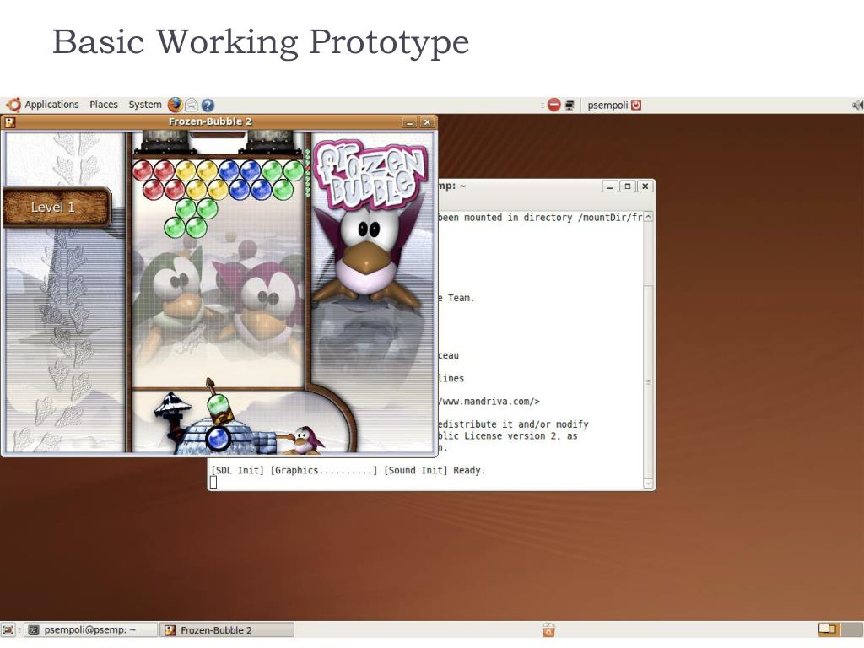864x648 pixels.
Task: Close the terminal window
Action: pyautogui.click(x=645, y=186)
